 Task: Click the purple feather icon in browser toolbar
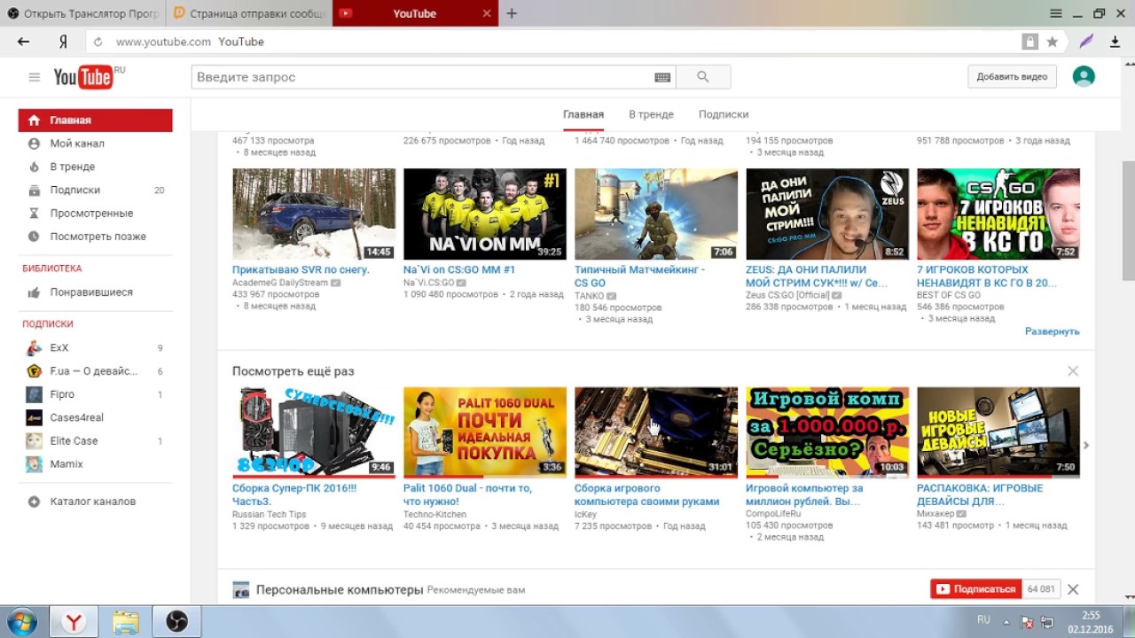(x=1086, y=42)
